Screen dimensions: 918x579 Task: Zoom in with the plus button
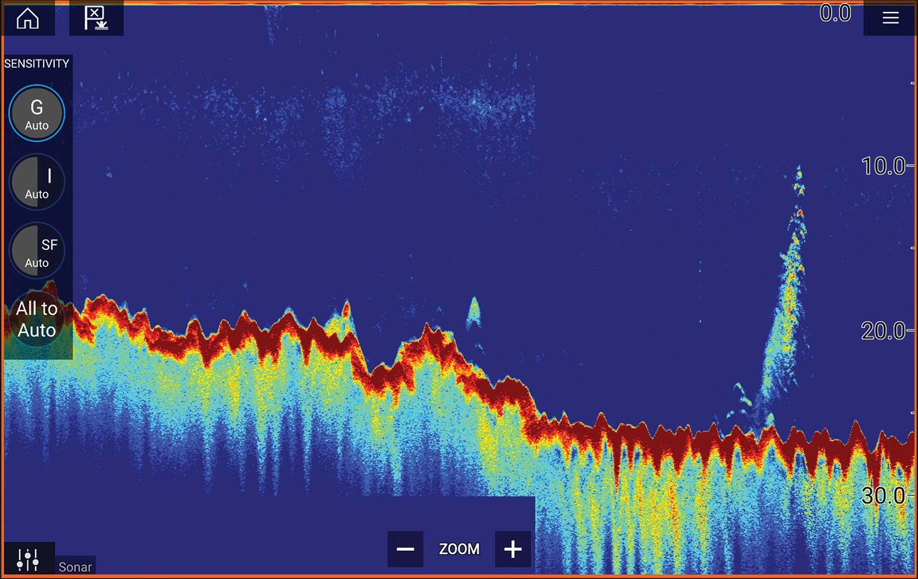point(512,549)
